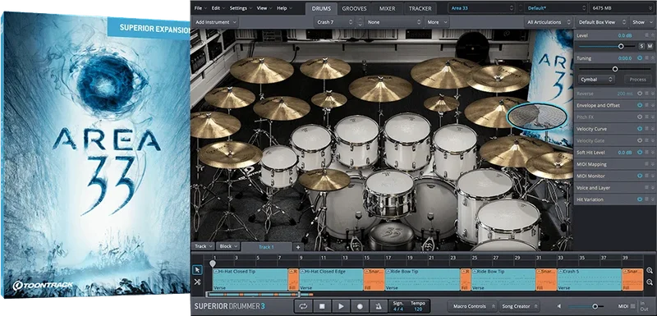The width and height of the screenshot is (657, 316).
Task: Zoom in on the song track
Action: point(650,270)
